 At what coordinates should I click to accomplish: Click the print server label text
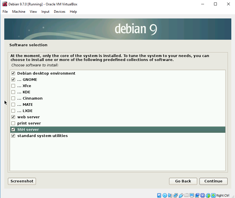pyautogui.click(x=29, y=123)
